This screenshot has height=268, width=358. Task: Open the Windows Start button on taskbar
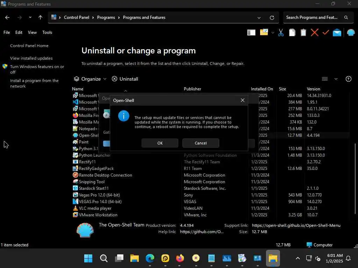click(x=88, y=258)
